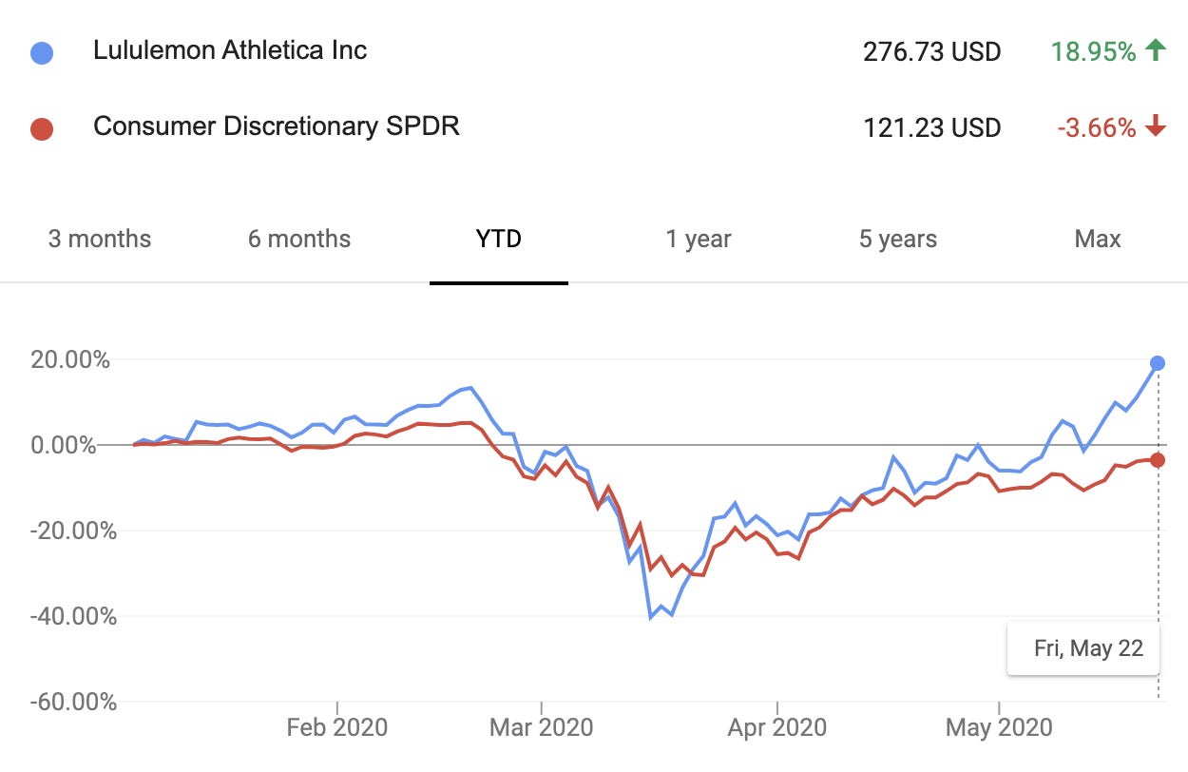Click the 18.95% gain value
Viewport: 1188px width, 772px height.
pos(1093,51)
